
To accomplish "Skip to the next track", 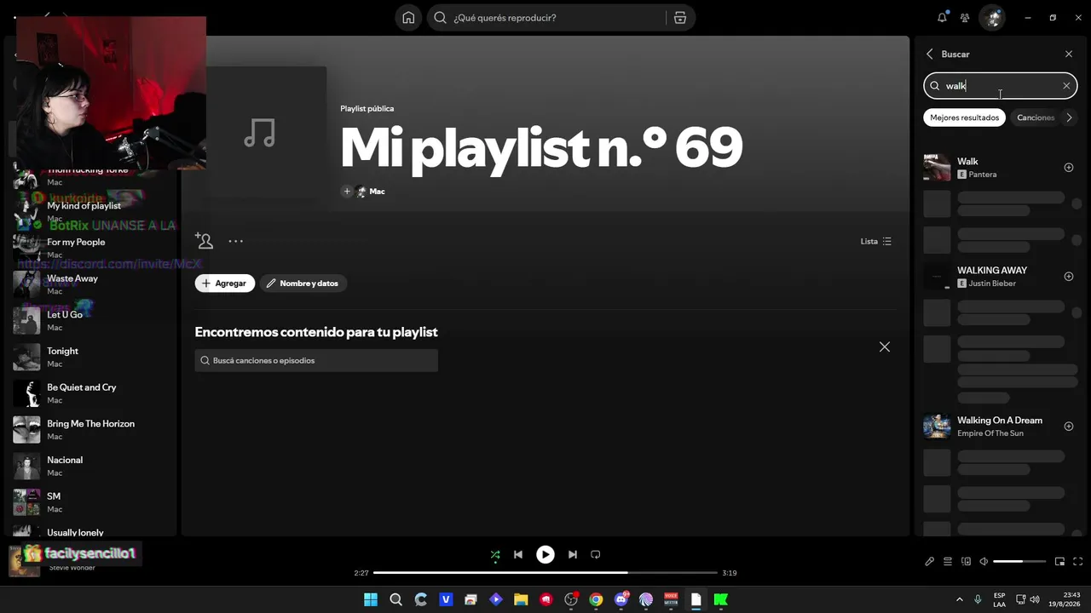I will (x=573, y=555).
